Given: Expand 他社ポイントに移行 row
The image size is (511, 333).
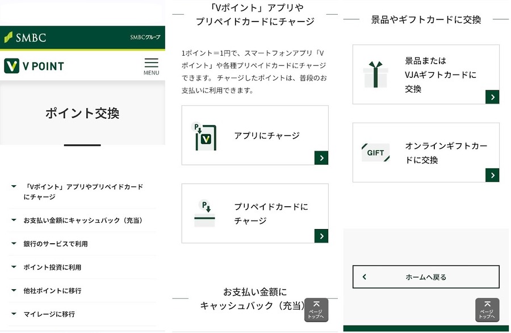Looking at the screenshot, I should [x=82, y=290].
